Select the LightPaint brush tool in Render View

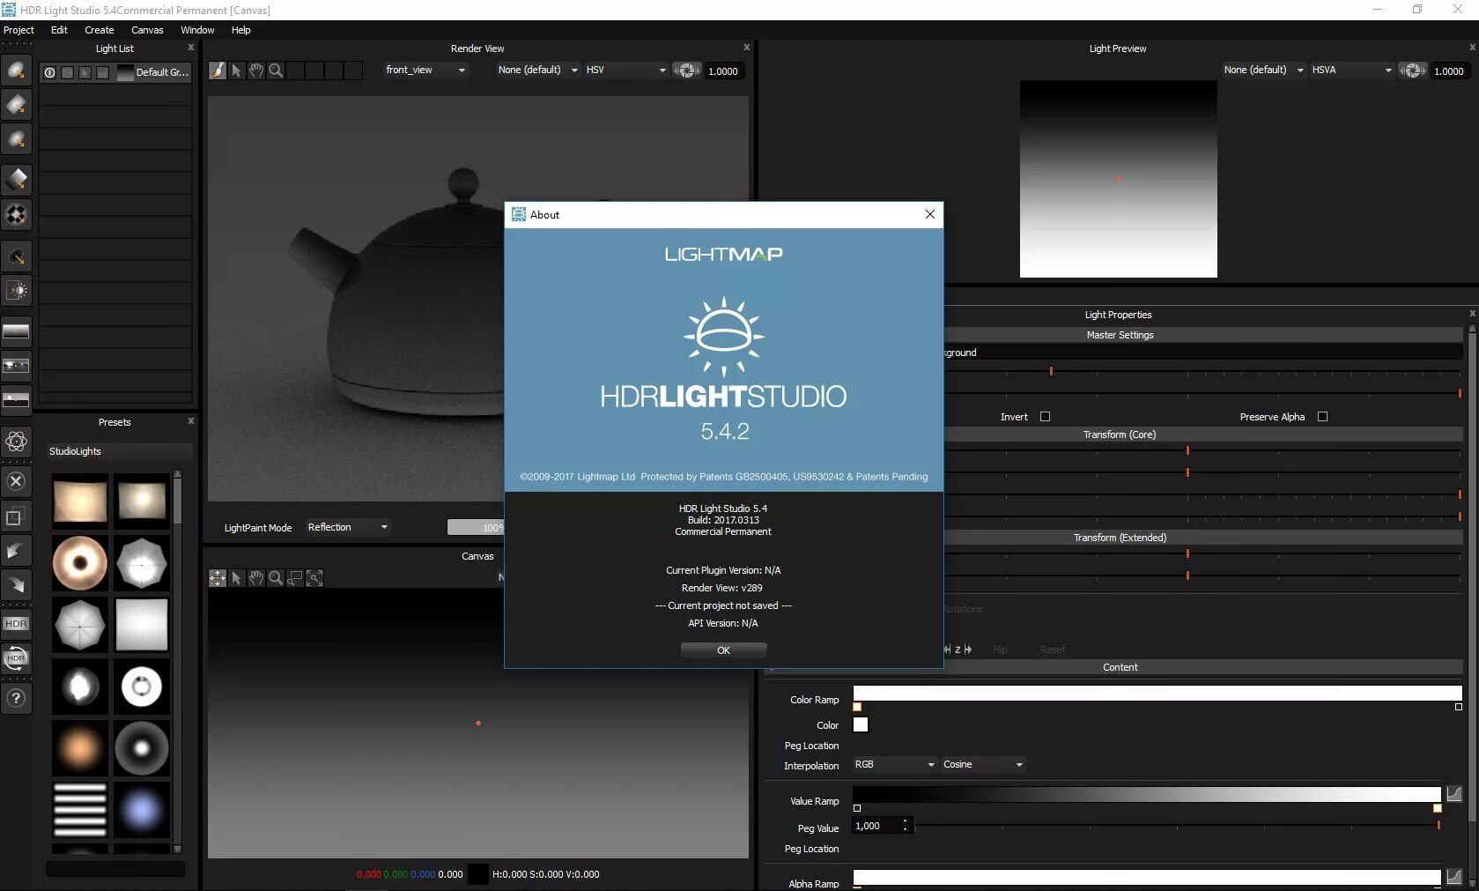pyautogui.click(x=217, y=71)
